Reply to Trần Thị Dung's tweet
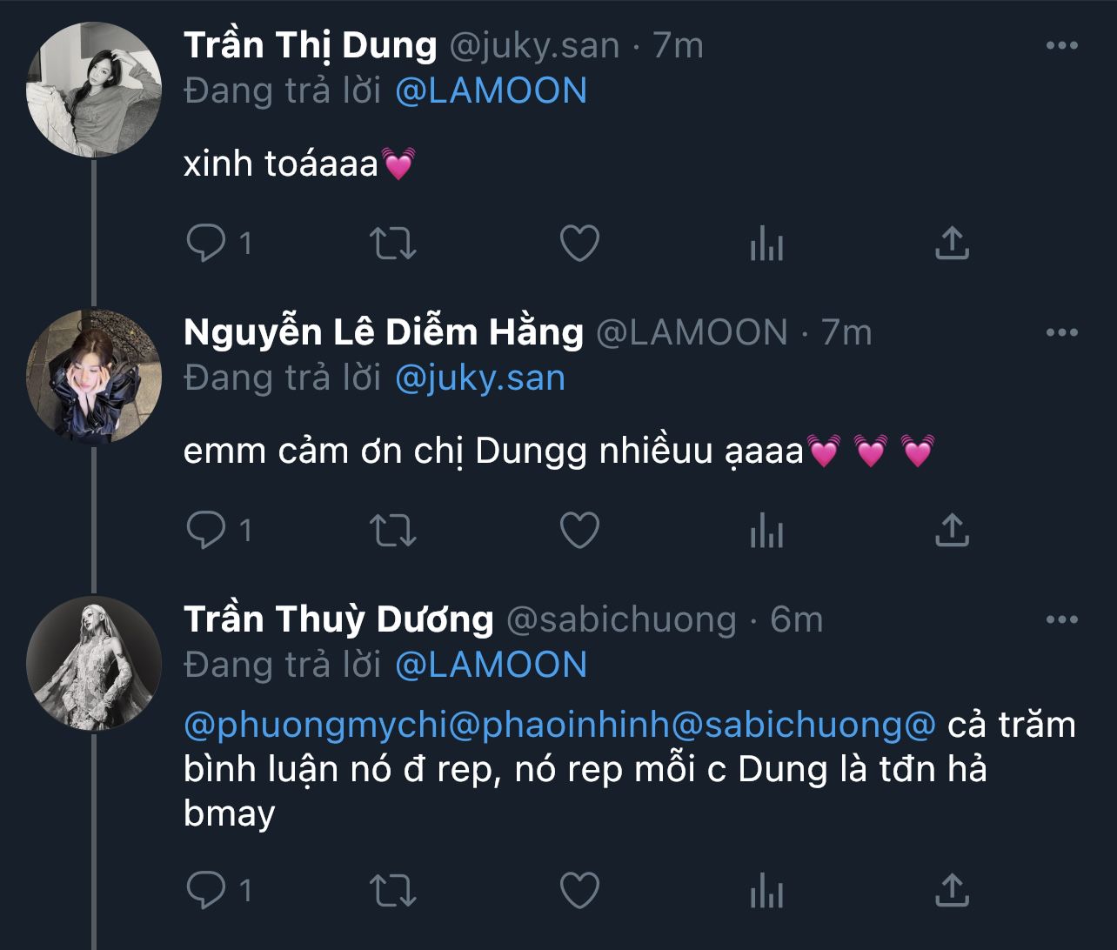This screenshot has height=950, width=1117. click(x=206, y=244)
